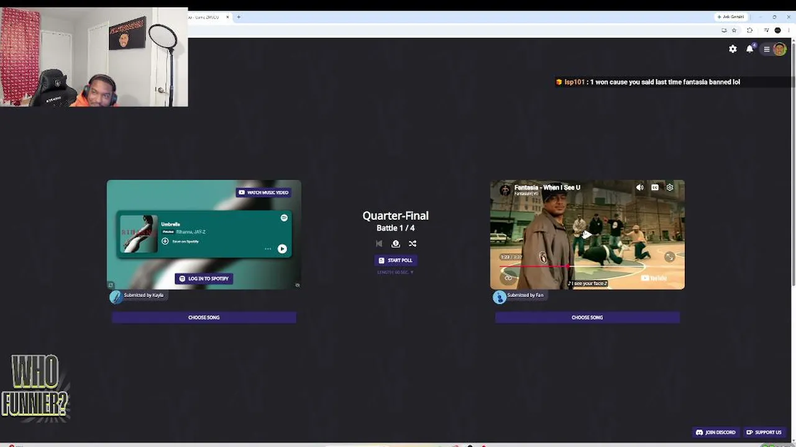
Task: Open the notifications bell
Action: [x=750, y=49]
